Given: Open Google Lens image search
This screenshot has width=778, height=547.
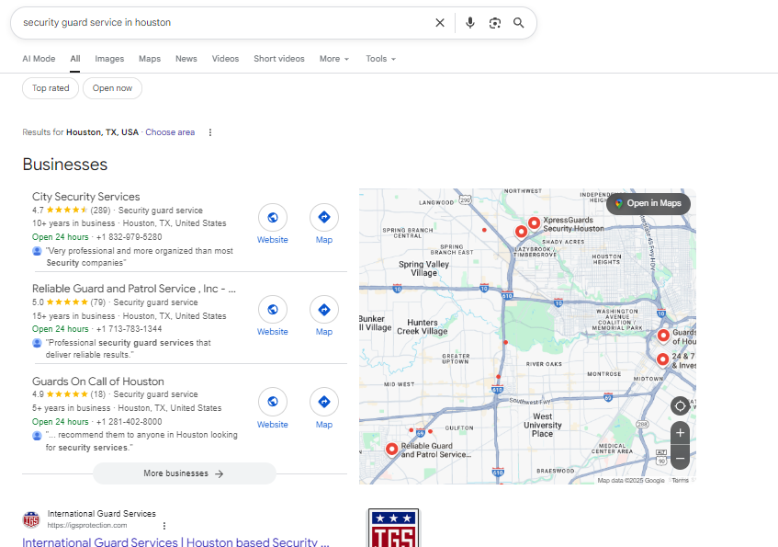Looking at the screenshot, I should [x=495, y=23].
